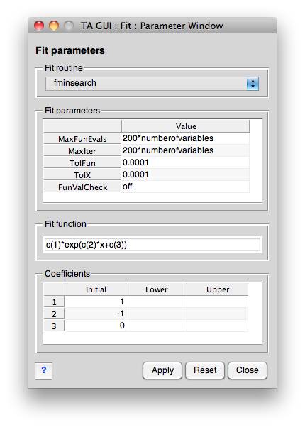Click the orange minimize window button

[x=54, y=26]
